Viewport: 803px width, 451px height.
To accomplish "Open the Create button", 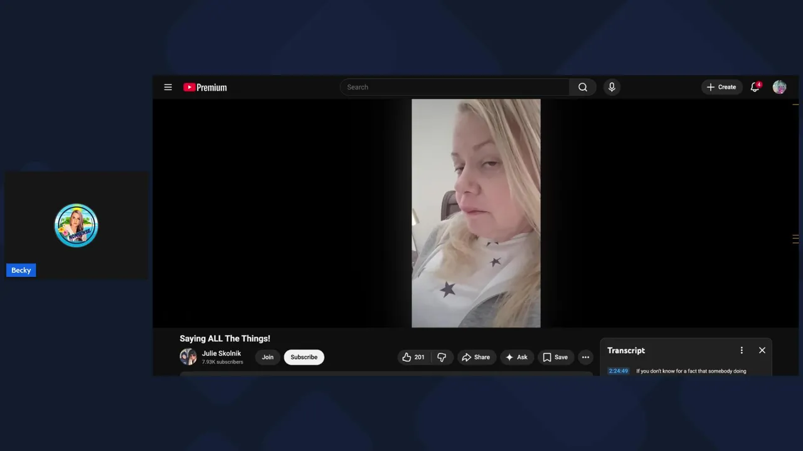I will tap(721, 87).
